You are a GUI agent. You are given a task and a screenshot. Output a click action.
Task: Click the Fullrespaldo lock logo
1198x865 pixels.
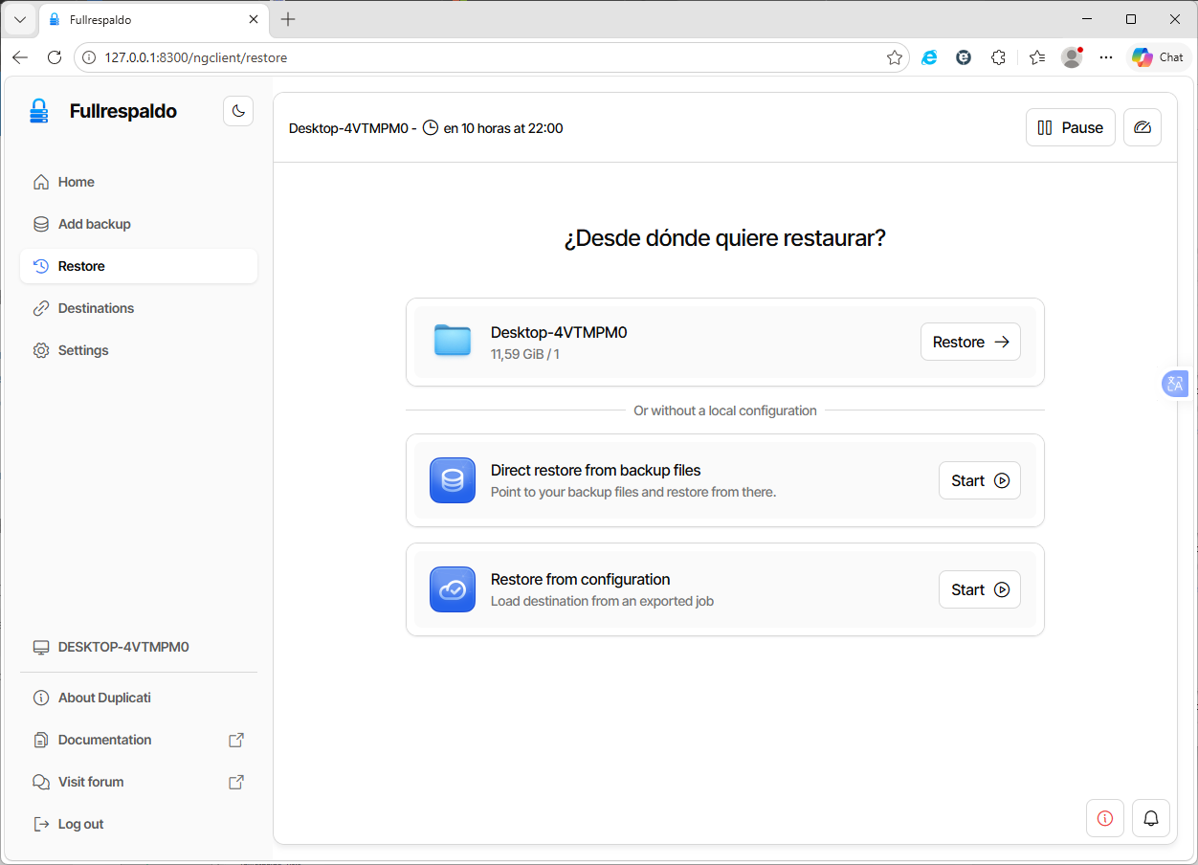[38, 111]
